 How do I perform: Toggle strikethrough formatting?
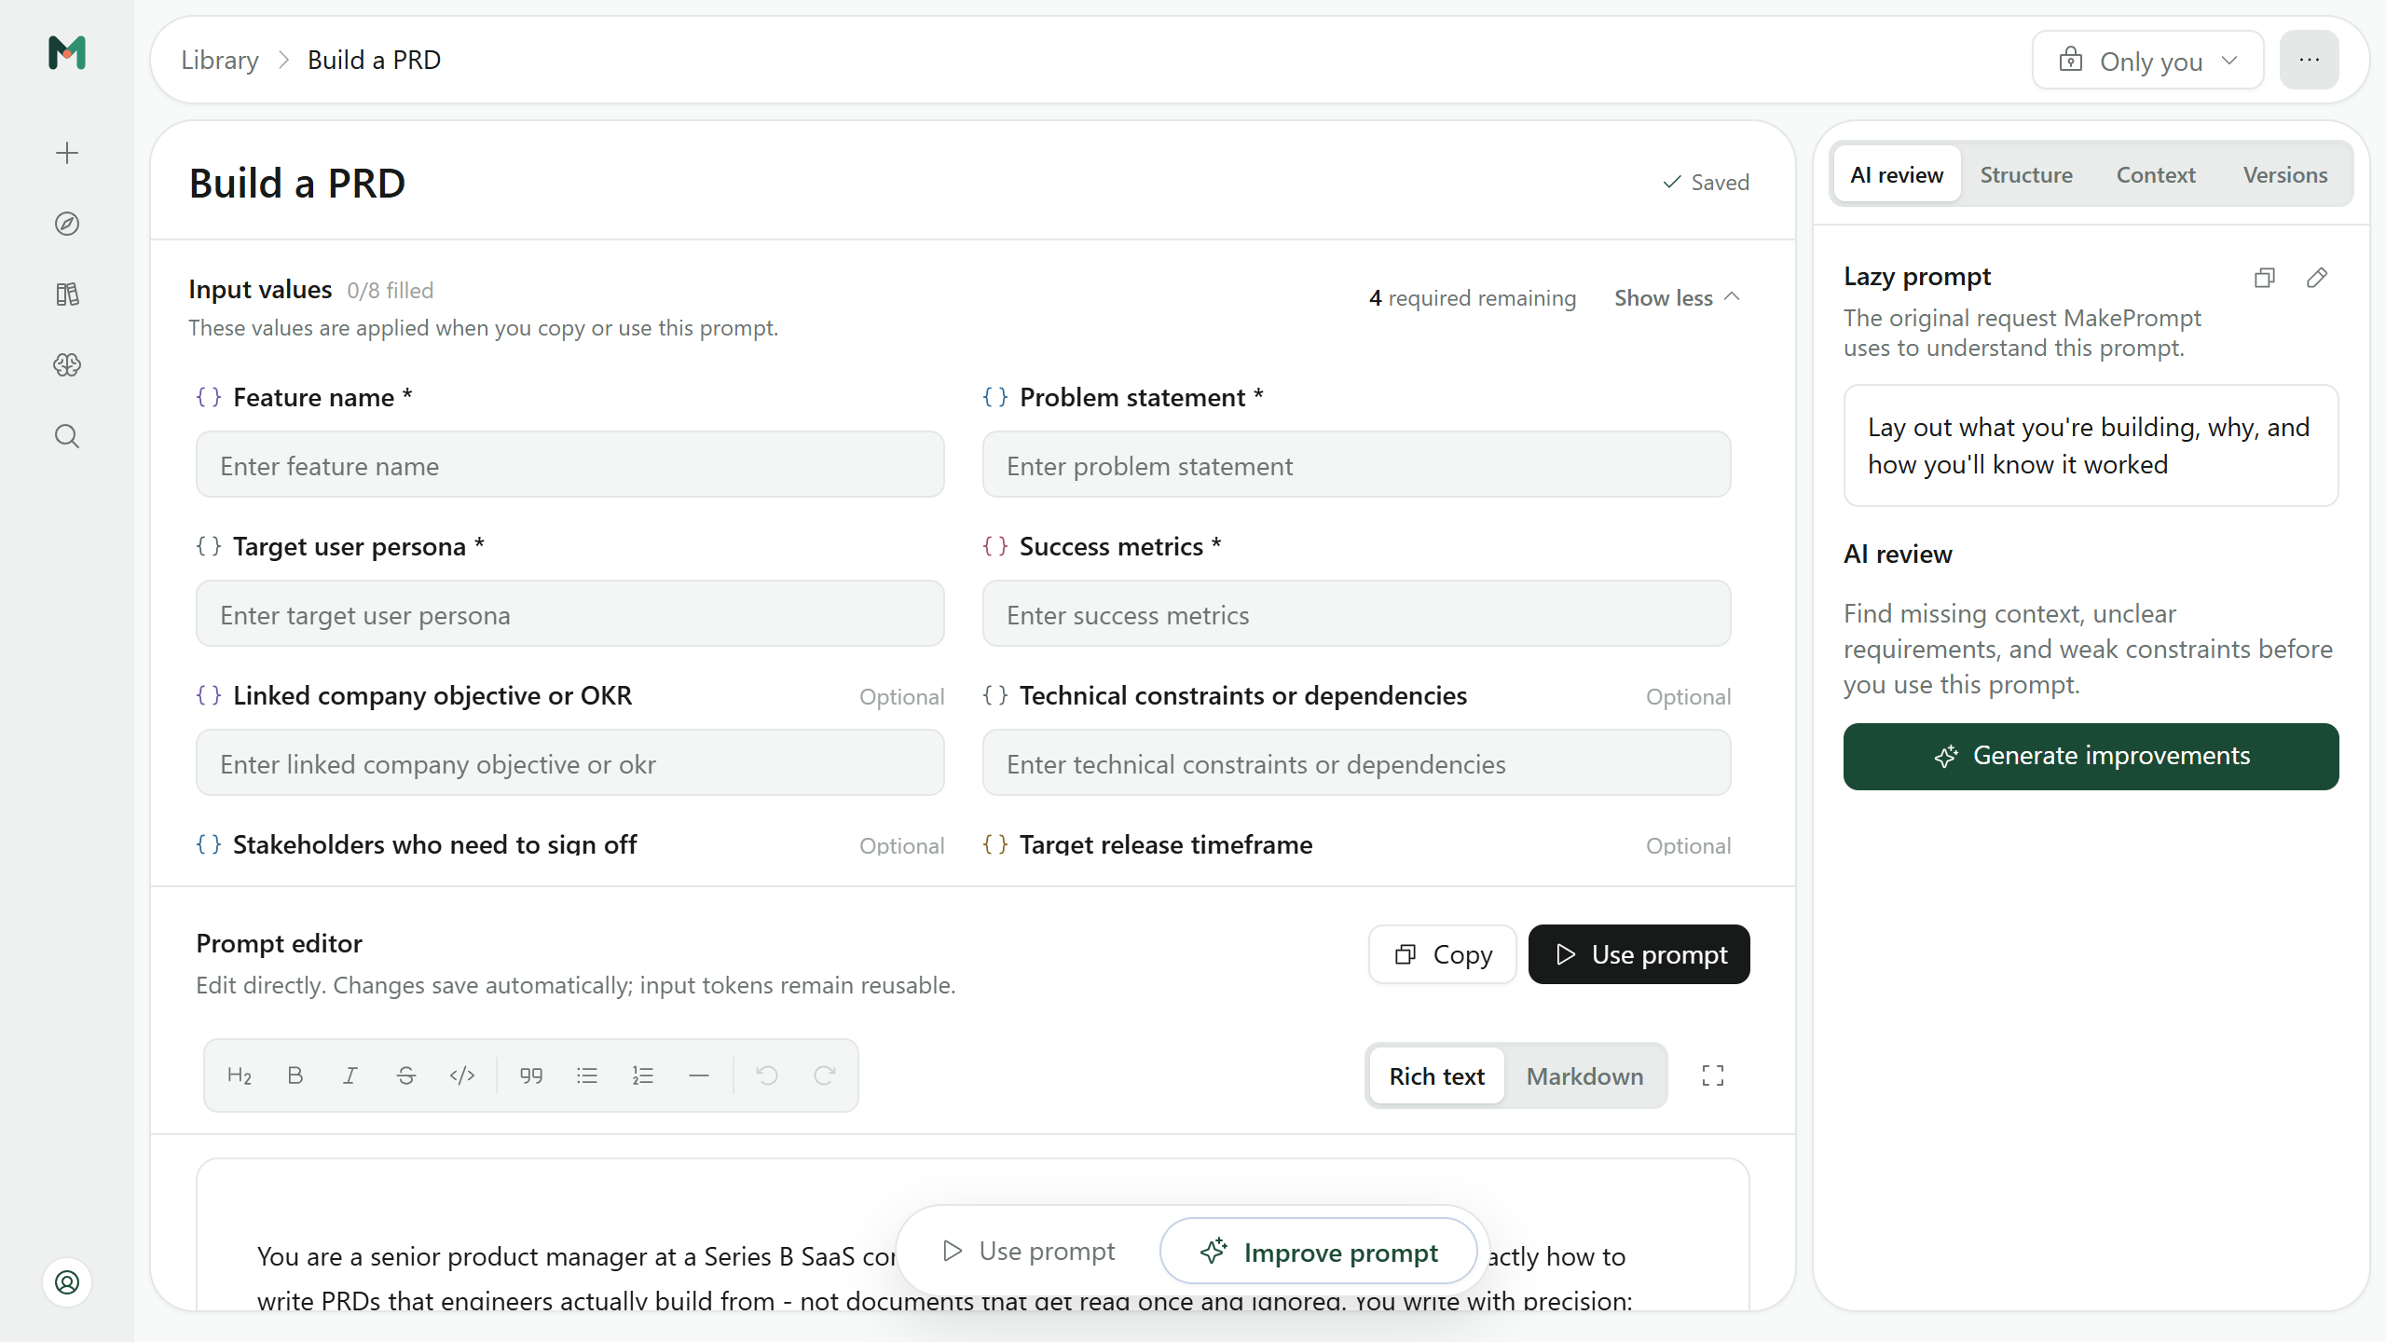pos(406,1075)
